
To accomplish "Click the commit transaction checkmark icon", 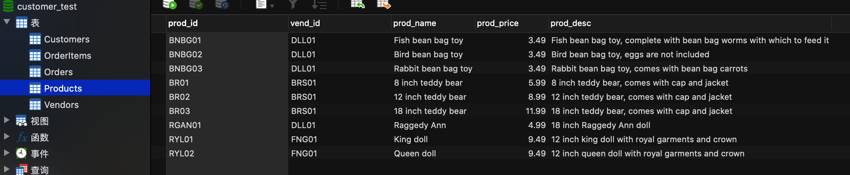I will point(195,4).
